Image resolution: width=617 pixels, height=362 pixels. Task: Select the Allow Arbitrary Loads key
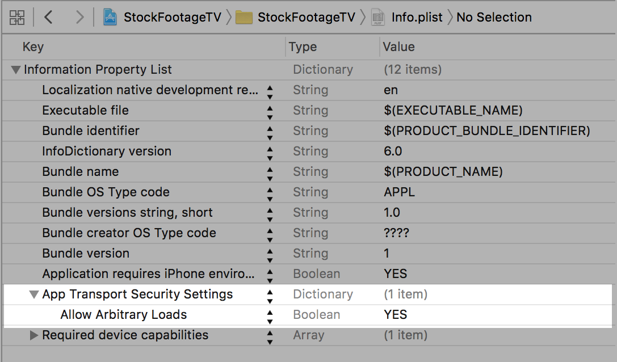tap(124, 315)
